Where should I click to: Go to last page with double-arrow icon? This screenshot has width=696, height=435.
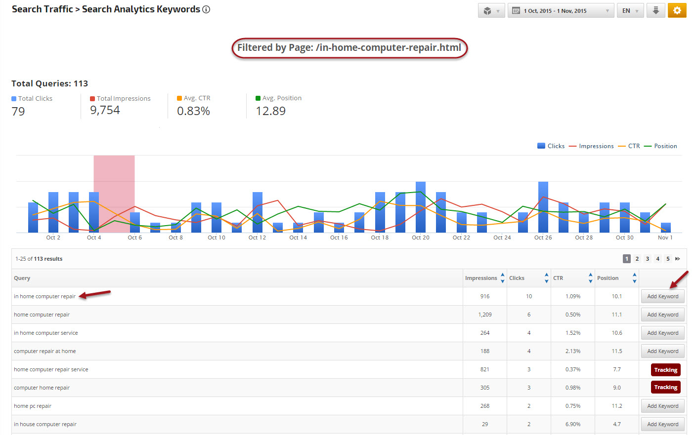click(678, 259)
